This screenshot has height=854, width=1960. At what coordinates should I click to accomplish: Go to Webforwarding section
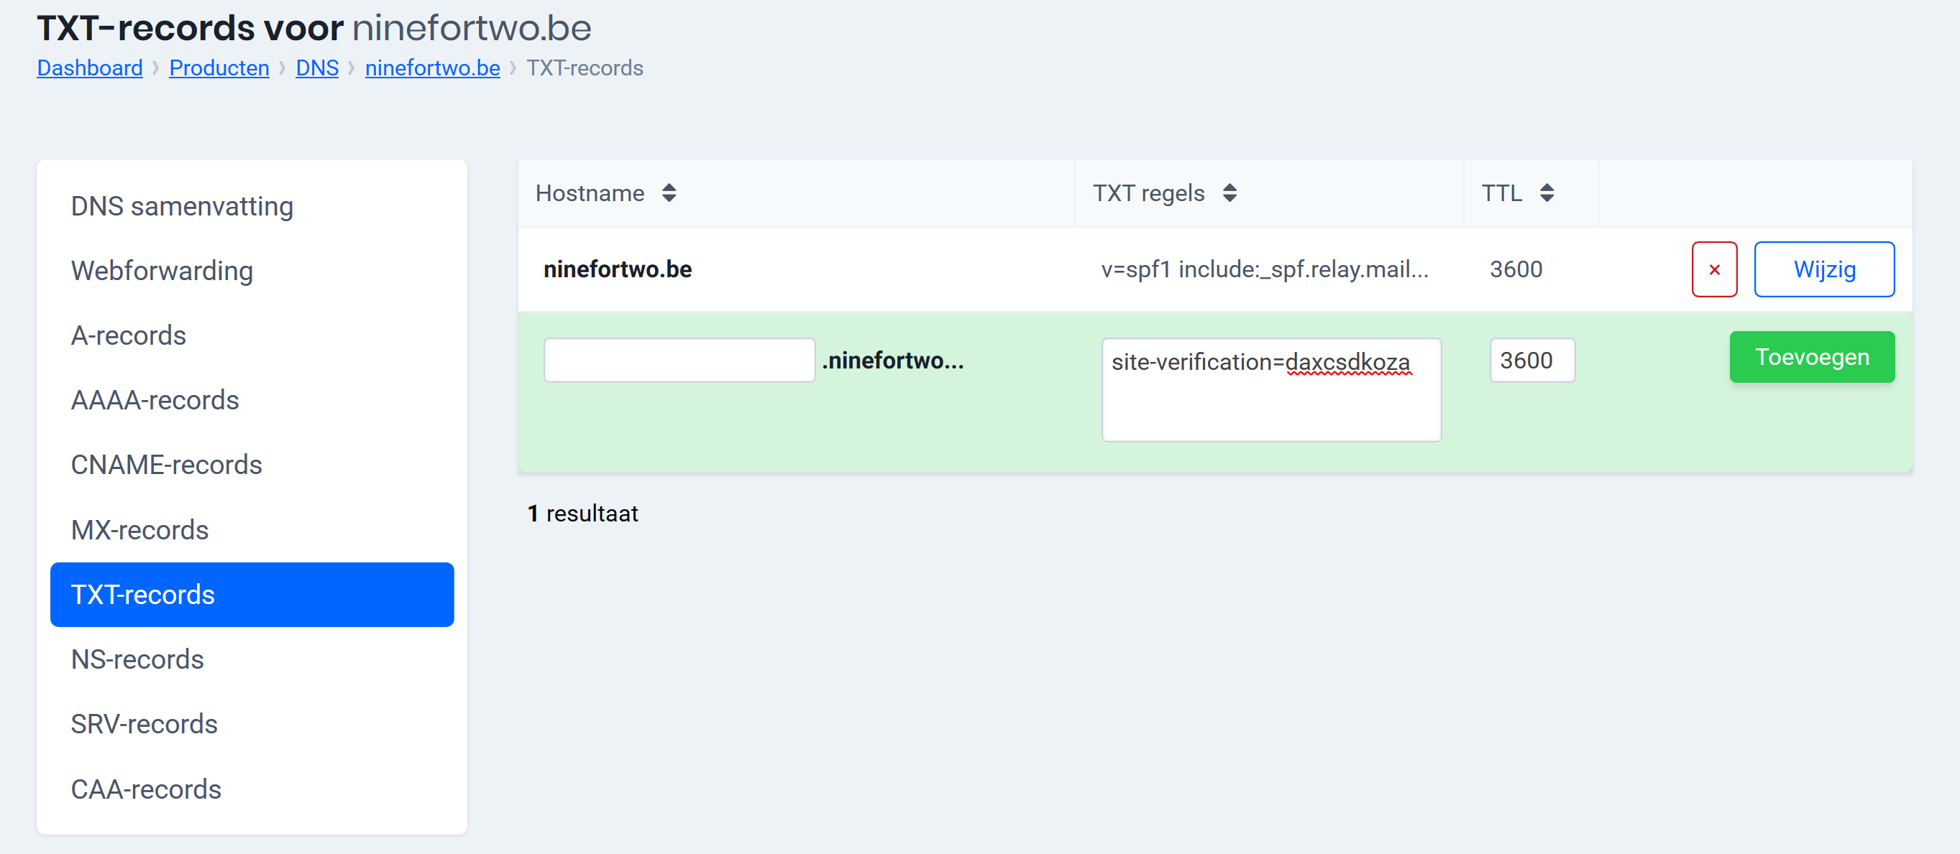(x=161, y=271)
